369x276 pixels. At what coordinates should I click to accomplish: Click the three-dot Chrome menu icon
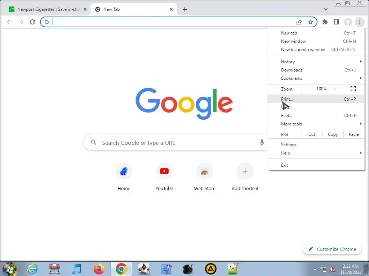point(360,22)
